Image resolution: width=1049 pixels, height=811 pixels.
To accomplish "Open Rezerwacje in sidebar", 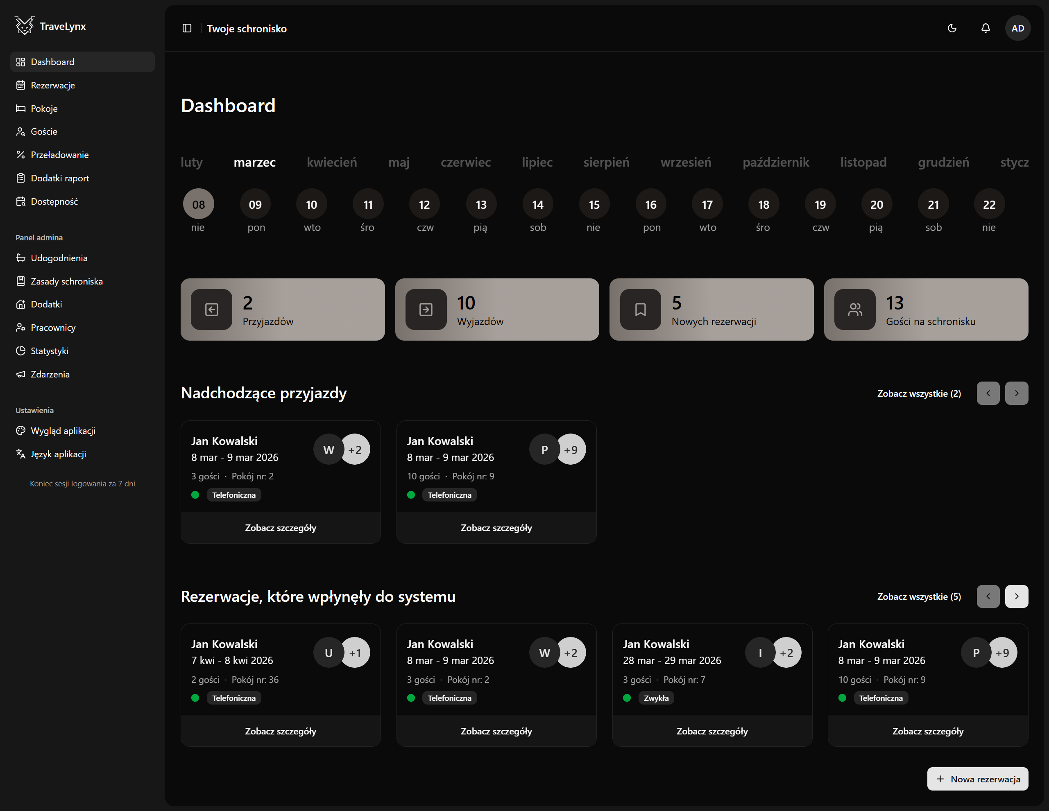I will (x=52, y=86).
